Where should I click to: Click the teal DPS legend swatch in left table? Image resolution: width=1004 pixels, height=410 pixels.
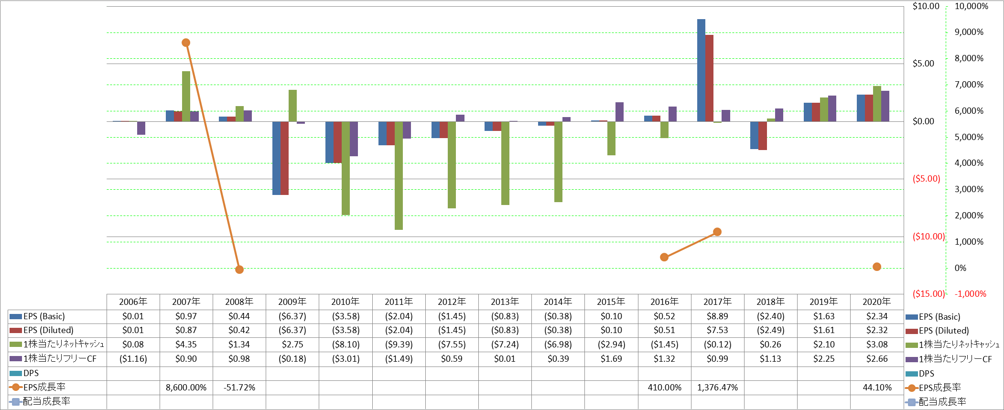tap(16, 373)
